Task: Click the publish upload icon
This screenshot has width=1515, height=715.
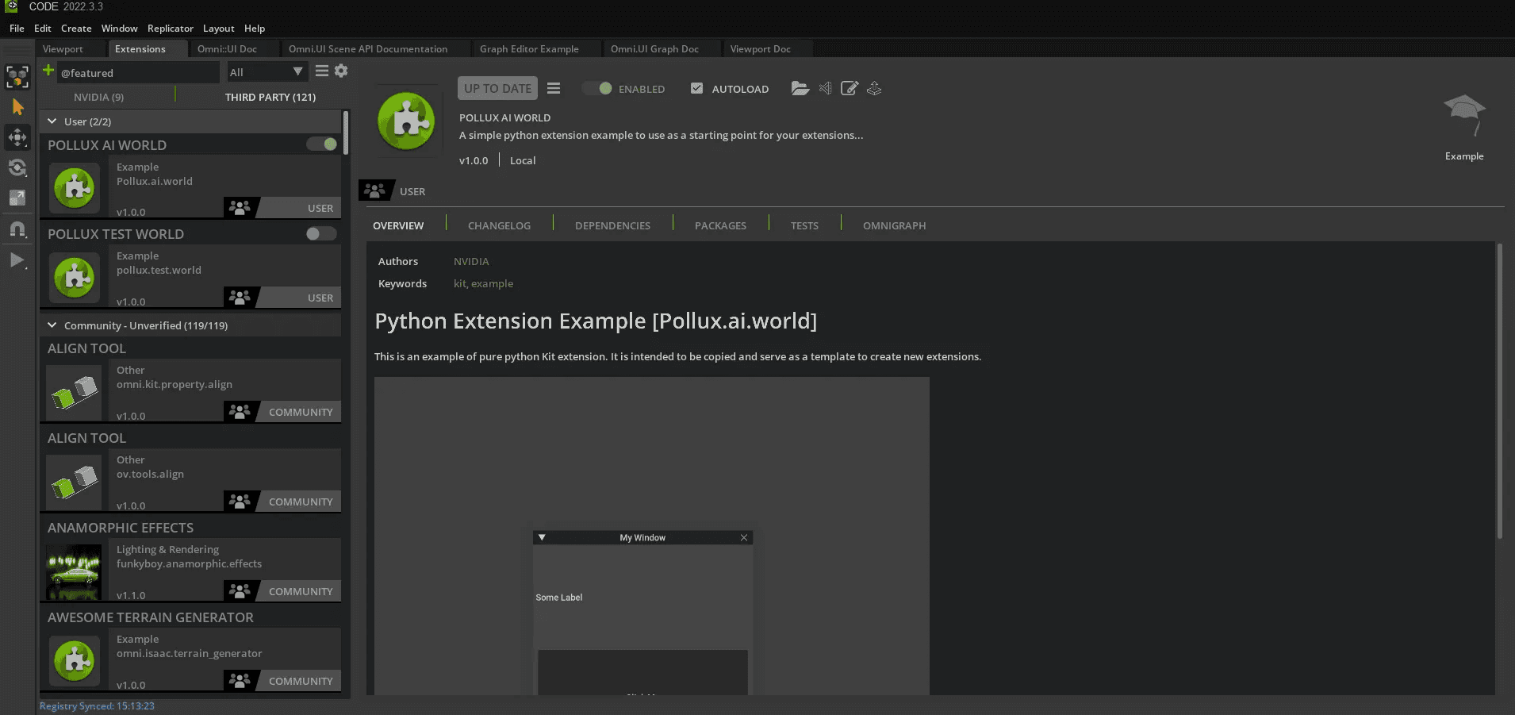Action: 874,88
